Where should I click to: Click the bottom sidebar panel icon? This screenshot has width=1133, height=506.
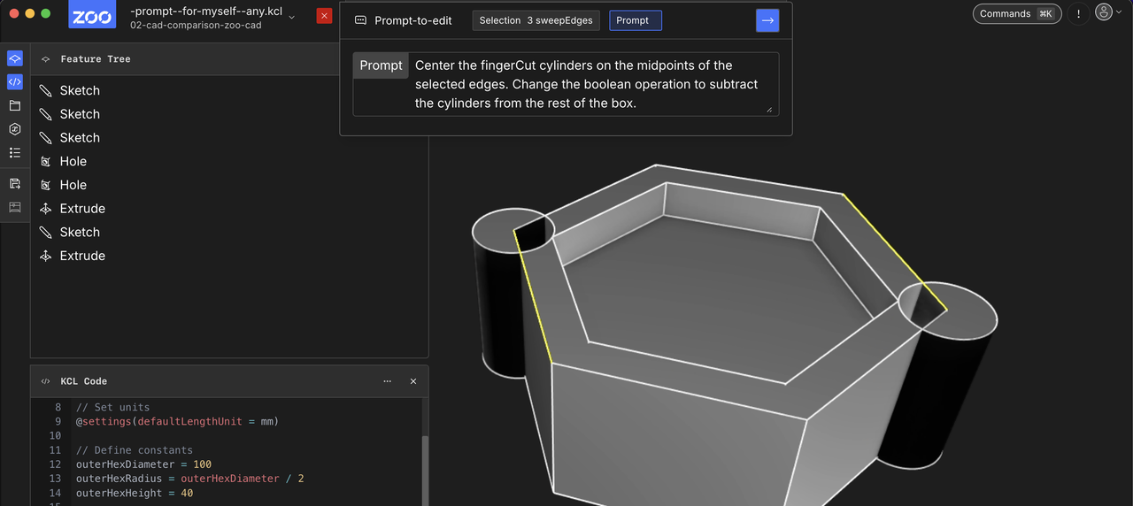tap(14, 207)
